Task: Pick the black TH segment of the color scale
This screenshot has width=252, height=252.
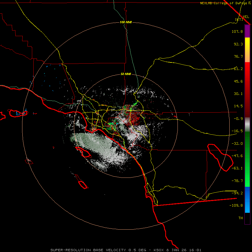Action: tap(247, 218)
